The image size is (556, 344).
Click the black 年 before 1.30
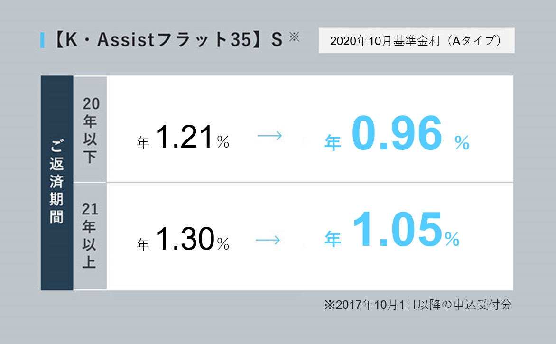(x=143, y=244)
